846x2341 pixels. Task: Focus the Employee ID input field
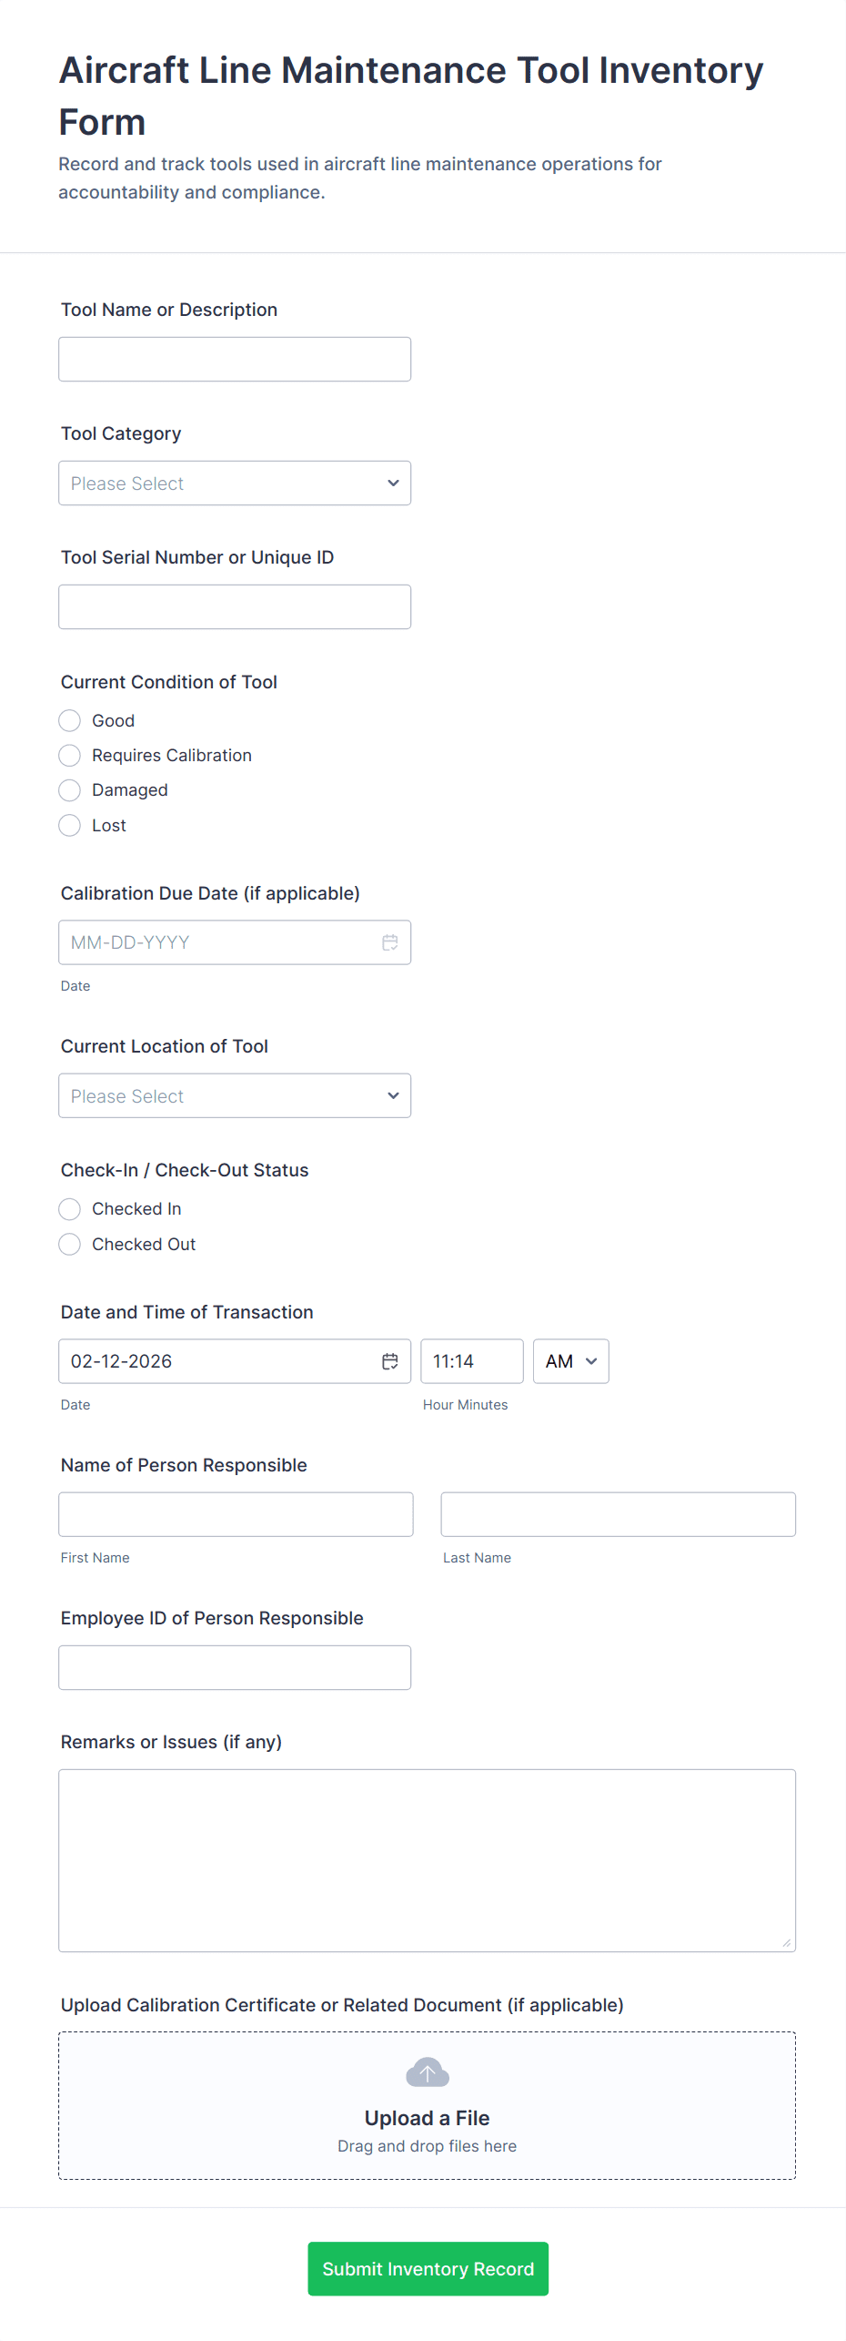coord(235,1667)
